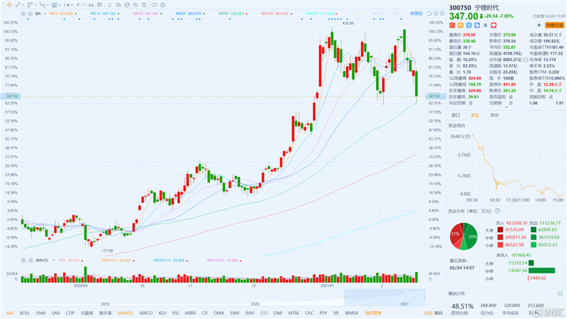Click the alert bell icon

point(539,25)
